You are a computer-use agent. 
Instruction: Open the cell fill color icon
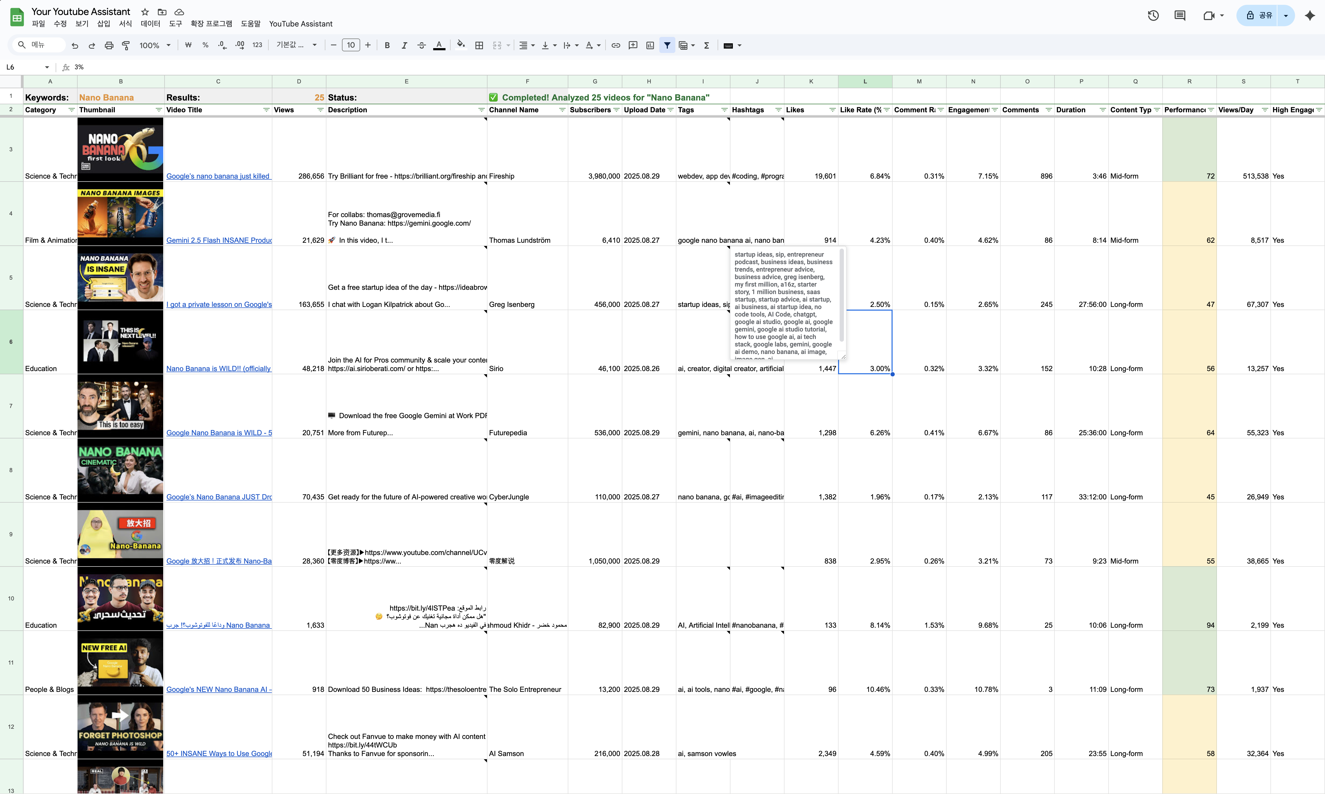click(460, 45)
